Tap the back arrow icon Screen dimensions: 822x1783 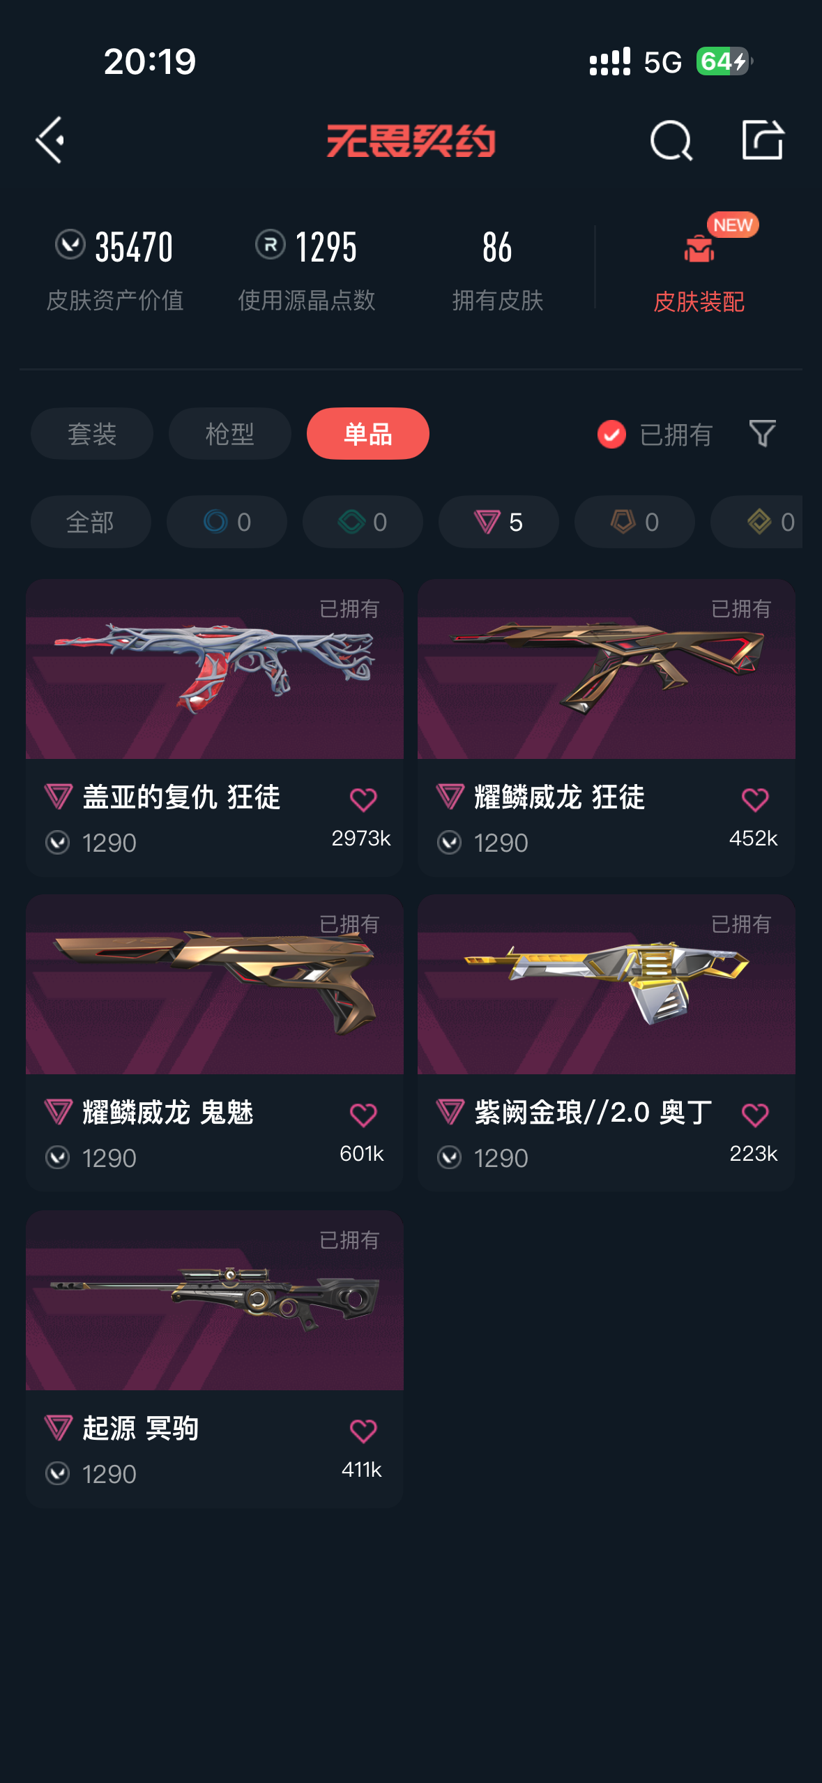tap(50, 140)
